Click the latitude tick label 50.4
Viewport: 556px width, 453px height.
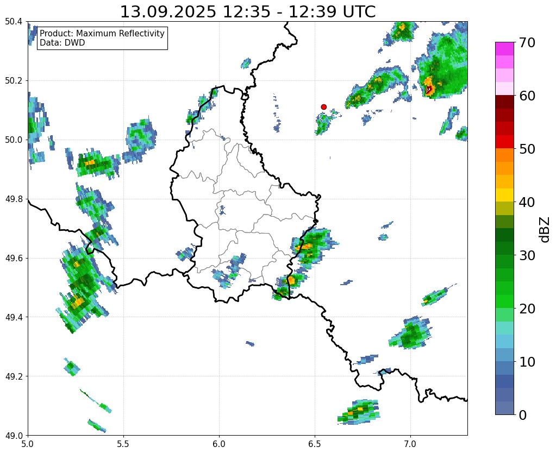click(x=14, y=22)
